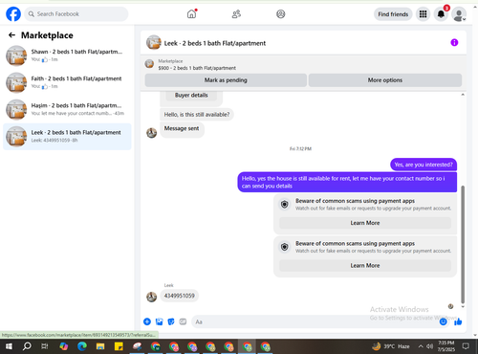Open Faith's apartment conversation

coord(67,82)
